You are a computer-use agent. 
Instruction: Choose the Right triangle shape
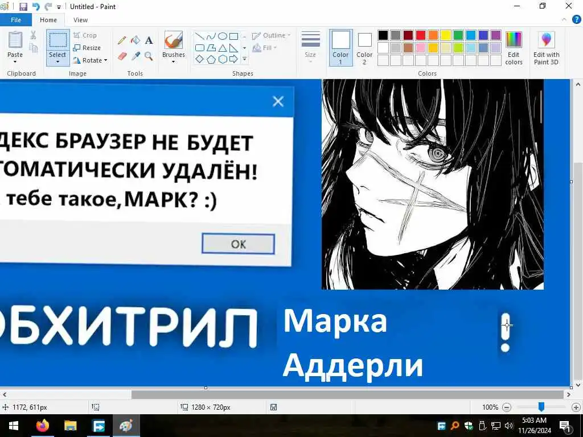(x=233, y=48)
